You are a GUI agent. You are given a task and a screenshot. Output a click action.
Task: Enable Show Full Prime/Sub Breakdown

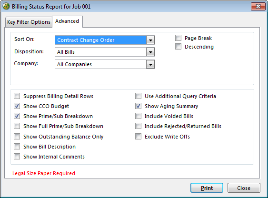tap(17, 126)
